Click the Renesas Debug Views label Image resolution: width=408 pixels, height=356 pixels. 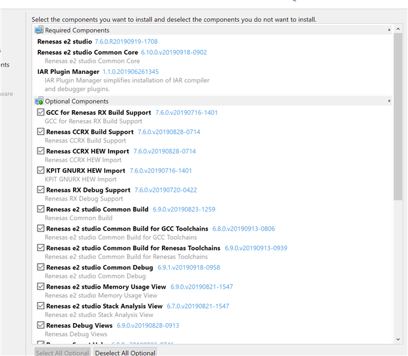[x=80, y=326]
